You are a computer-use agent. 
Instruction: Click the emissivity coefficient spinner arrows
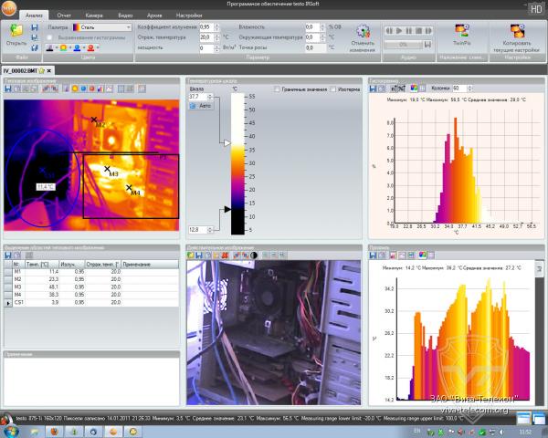[x=216, y=27]
